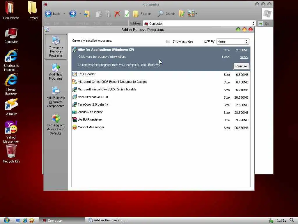Click the WinRAR archiver books icon
Screen dimensions: 298x224
coord(74,120)
